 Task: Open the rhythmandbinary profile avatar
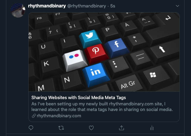pos(18,10)
